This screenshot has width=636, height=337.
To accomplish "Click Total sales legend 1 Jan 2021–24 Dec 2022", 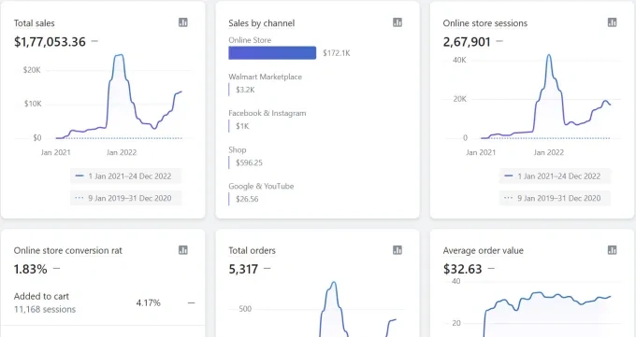I will point(125,176).
